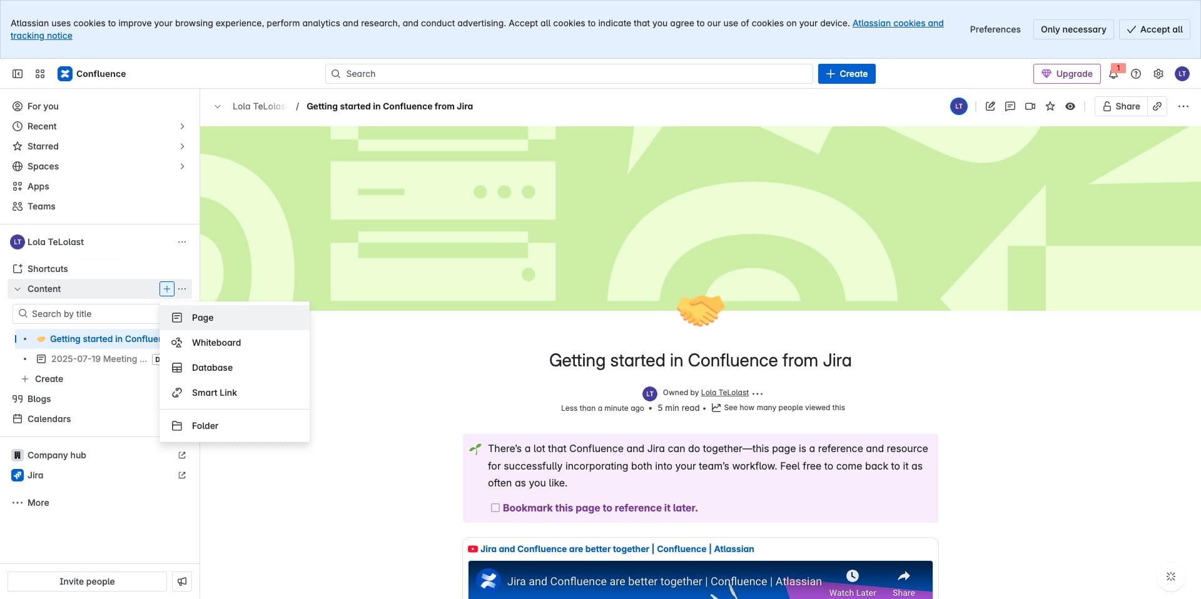Toggle the breadcrumb chevron before Lola TeLolast
This screenshot has height=599, width=1201.
218,106
